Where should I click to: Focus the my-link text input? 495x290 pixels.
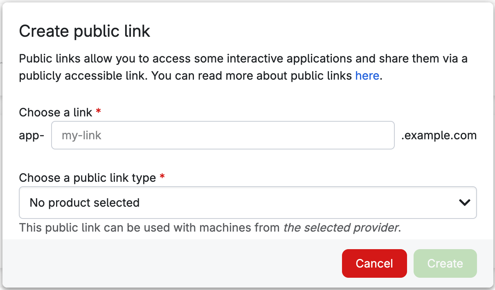[223, 135]
